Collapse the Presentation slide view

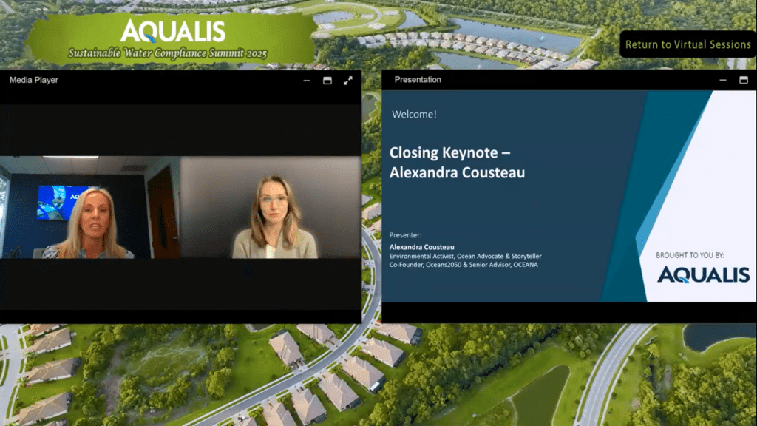(722, 79)
